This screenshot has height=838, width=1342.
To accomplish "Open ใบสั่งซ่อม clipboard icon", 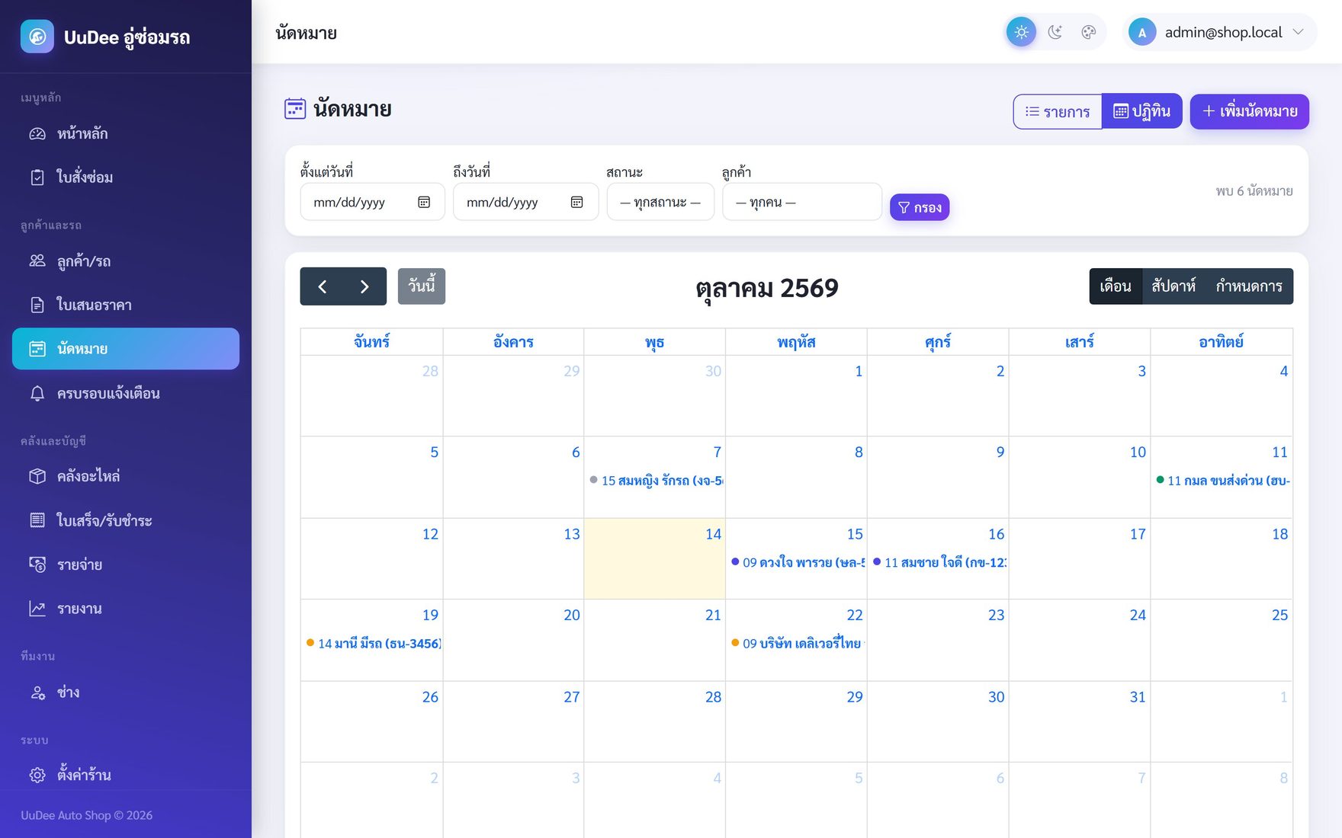I will [37, 178].
